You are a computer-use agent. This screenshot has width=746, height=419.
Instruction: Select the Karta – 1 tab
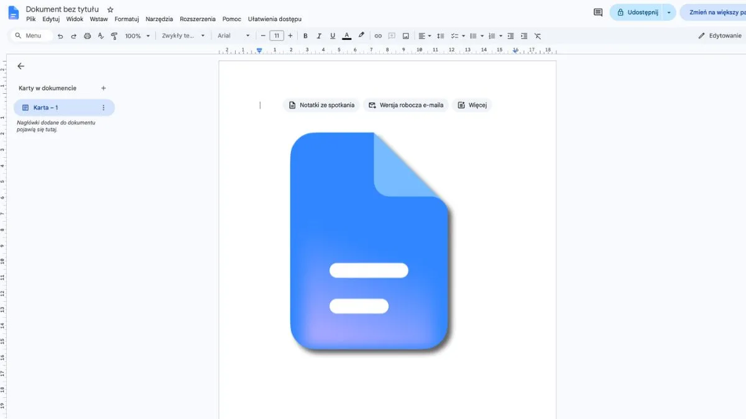click(x=64, y=107)
